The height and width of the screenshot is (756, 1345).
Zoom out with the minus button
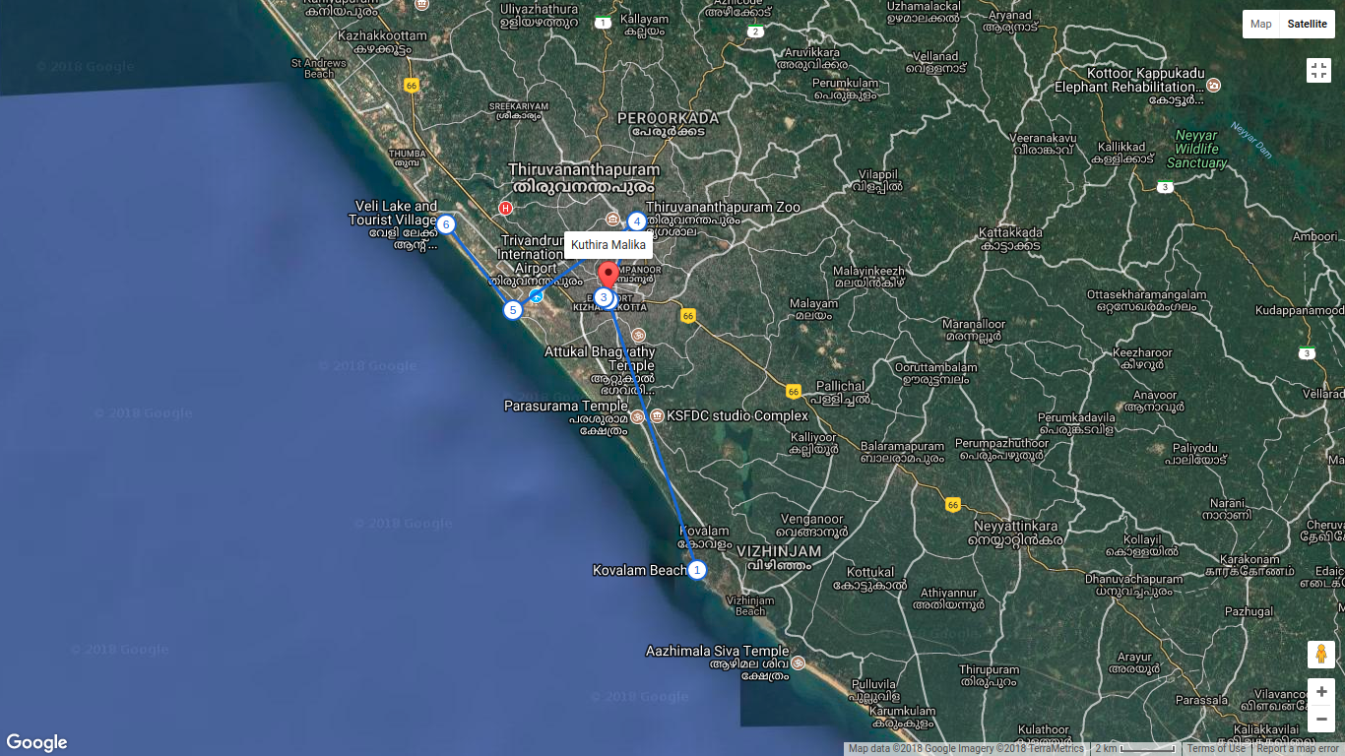coord(1321,719)
